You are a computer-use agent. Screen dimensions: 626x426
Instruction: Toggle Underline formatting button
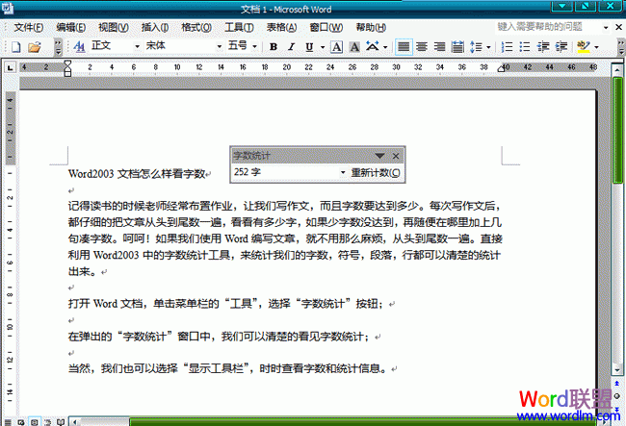click(308, 46)
